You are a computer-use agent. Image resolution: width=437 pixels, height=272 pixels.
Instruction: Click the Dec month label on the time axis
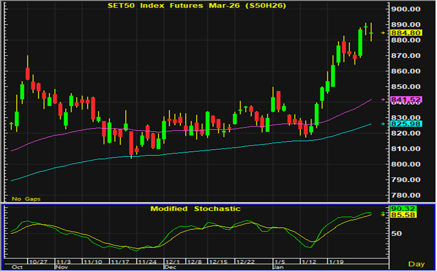click(x=170, y=267)
